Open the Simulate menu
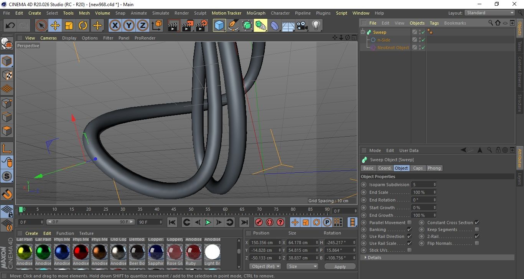Screen dimensions: 524x279 161,13
